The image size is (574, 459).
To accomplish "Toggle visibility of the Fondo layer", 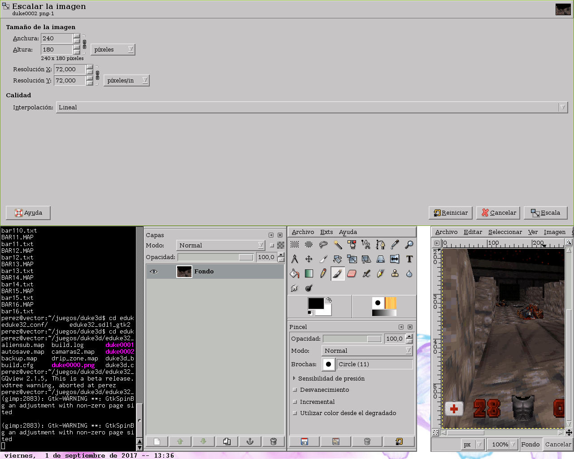I will point(154,272).
